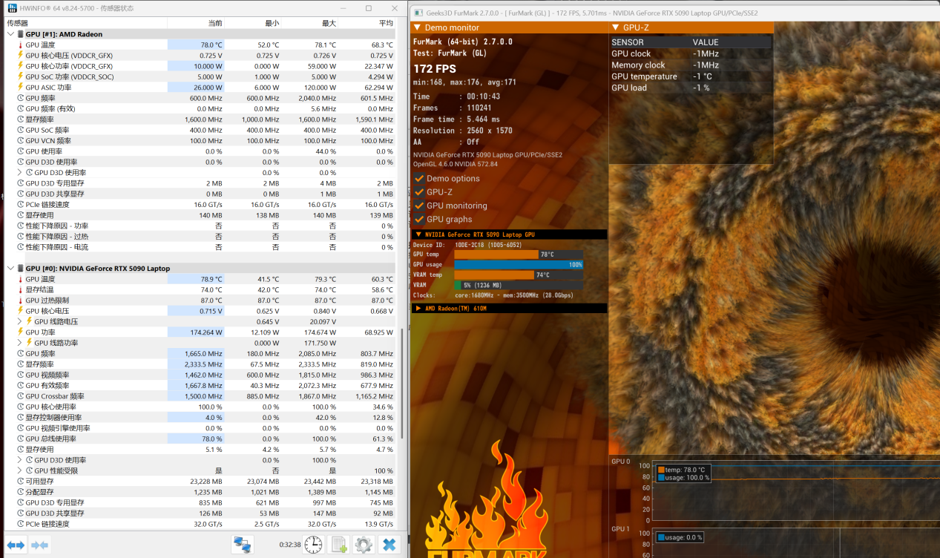Expand the AMD Radeon(TM) 610M section

(418, 308)
